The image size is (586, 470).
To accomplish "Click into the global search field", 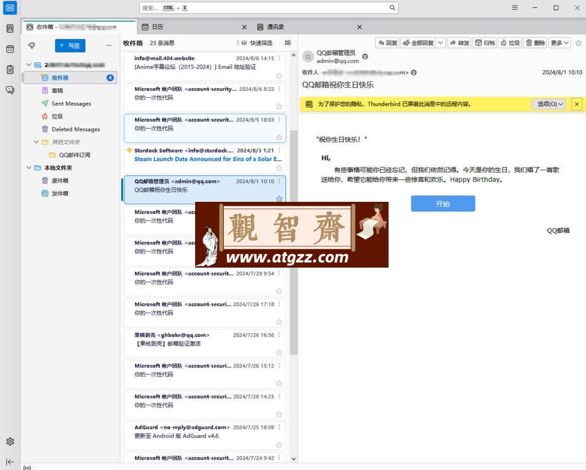I will (269, 8).
